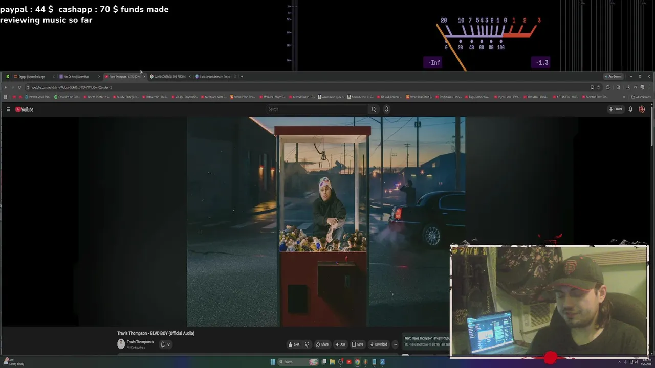
Task: Open Slumber Party Beats bookmark
Action: click(126, 97)
